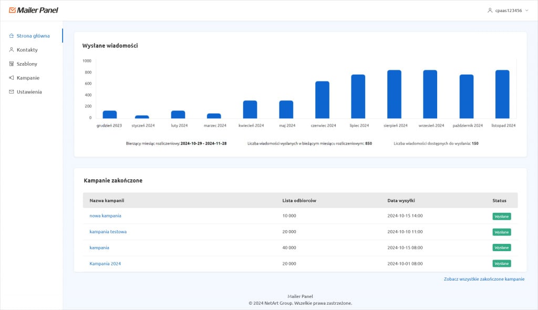
Task: Click the Wysłane badge for Kampania 2024
Action: coord(501,263)
